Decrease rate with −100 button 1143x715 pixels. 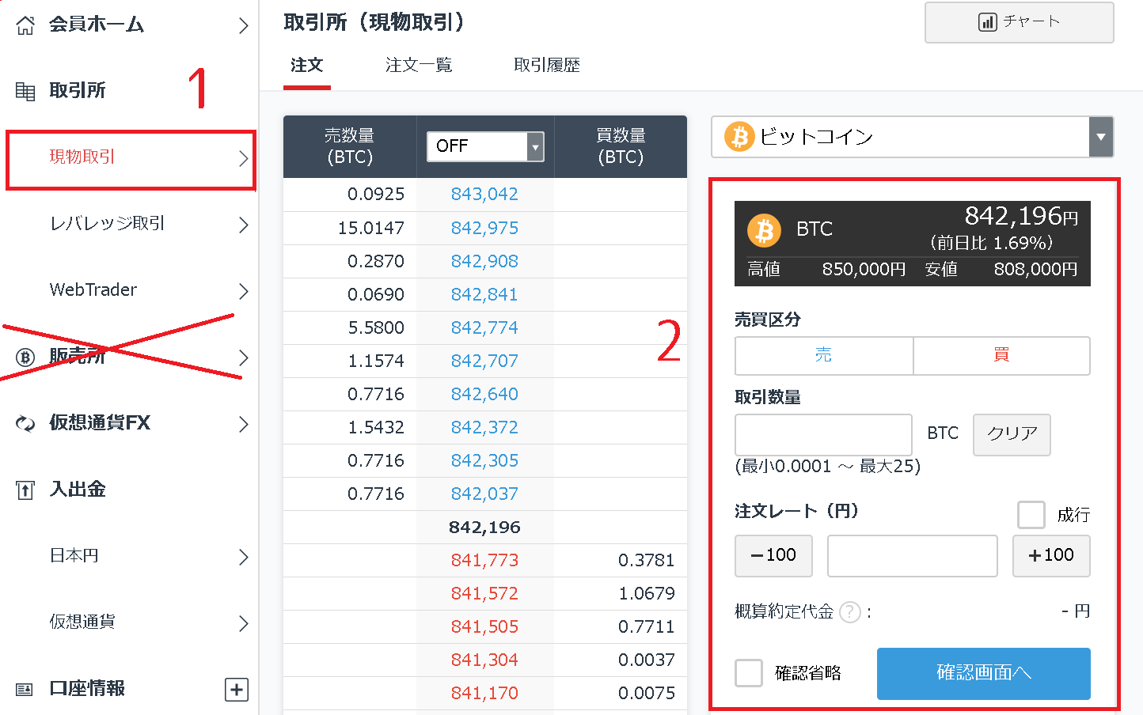point(774,556)
